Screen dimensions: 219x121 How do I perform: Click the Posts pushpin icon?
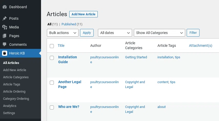pos(5,18)
